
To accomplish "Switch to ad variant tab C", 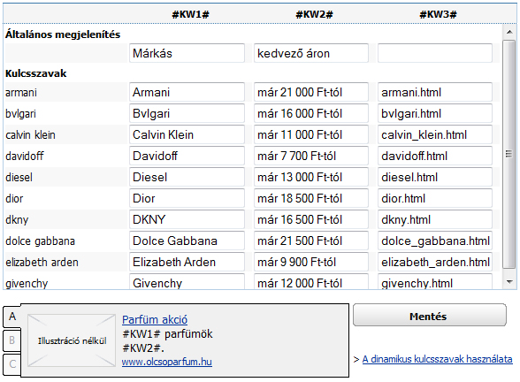I will (12, 364).
